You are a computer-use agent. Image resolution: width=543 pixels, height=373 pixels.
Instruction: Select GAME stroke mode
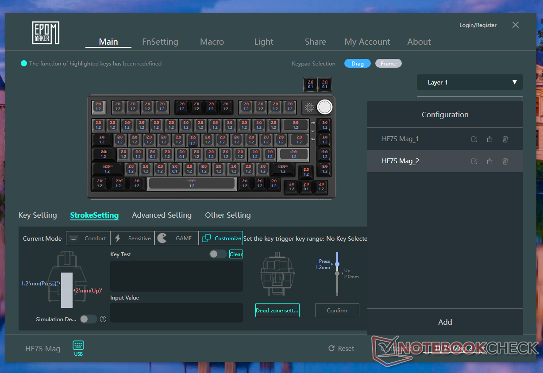coord(177,238)
